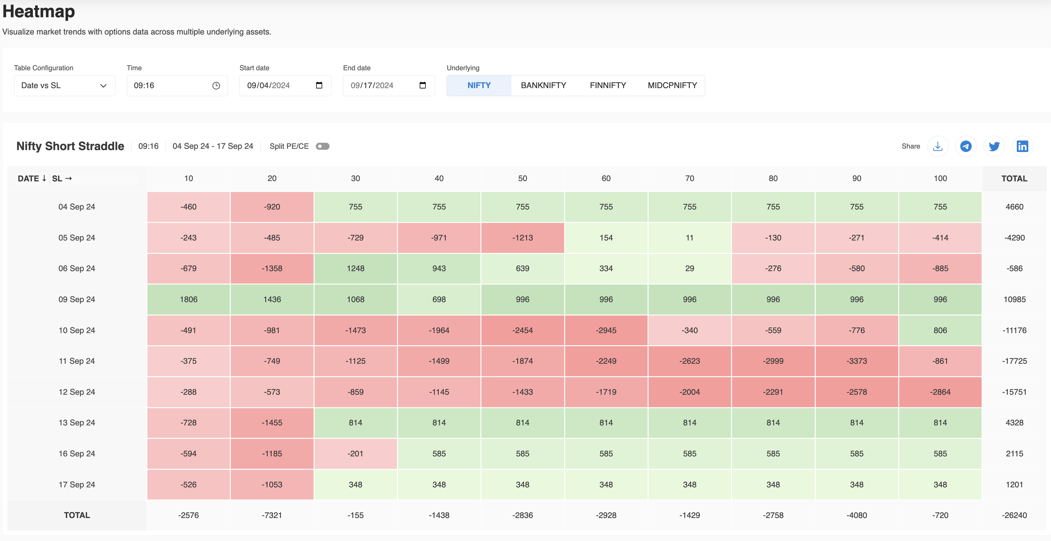Screen dimensions: 1051x541
Task: Click the -3373 dark red cell
Action: coord(856,361)
